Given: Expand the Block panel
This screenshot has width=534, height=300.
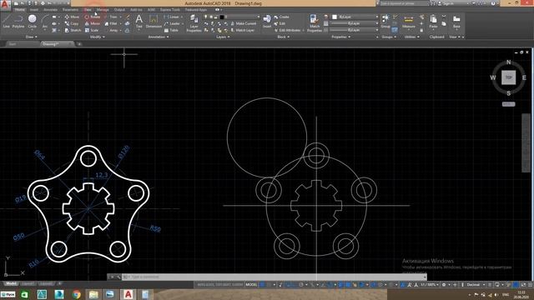Looking at the screenshot, I should pos(284,37).
